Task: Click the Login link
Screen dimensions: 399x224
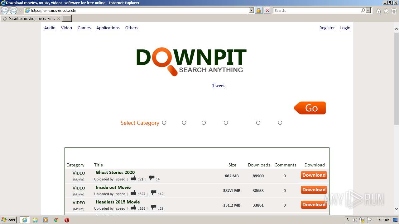Action: 345,28
